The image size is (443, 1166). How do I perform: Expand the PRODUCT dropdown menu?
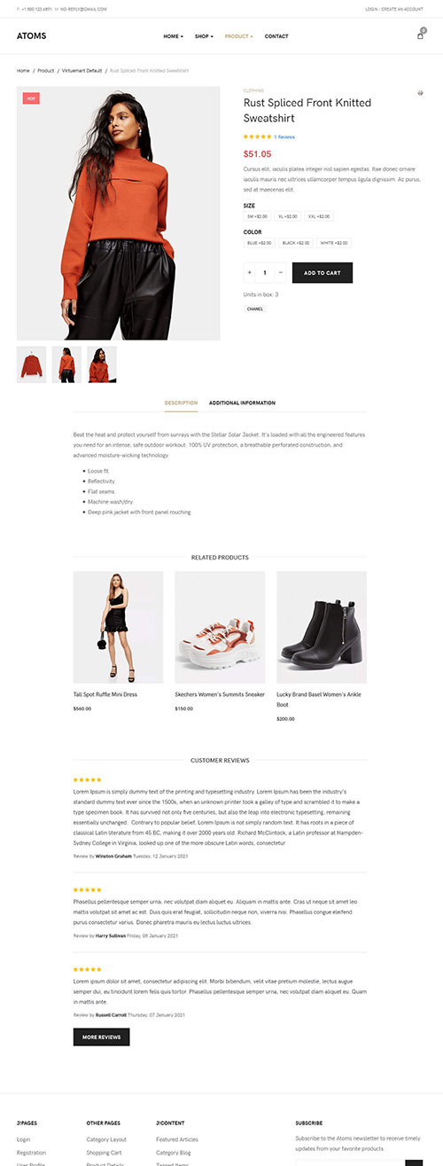[238, 36]
